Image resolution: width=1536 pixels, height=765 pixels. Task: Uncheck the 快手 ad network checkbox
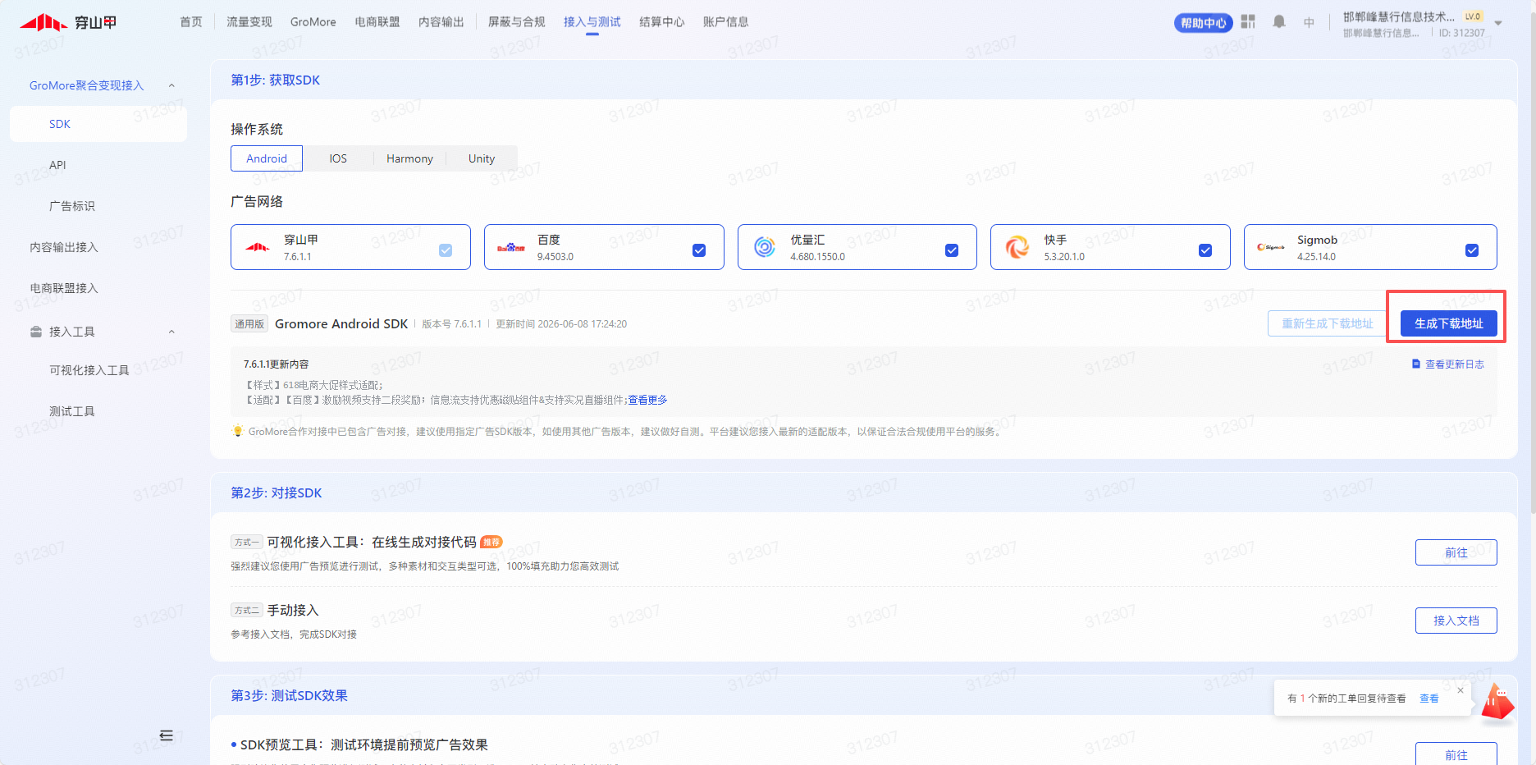coord(1205,250)
